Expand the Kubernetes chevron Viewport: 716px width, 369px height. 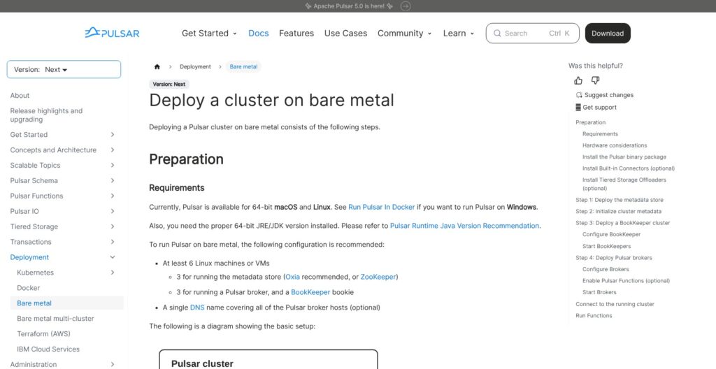point(113,273)
